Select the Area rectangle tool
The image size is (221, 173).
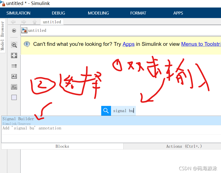point(14,97)
